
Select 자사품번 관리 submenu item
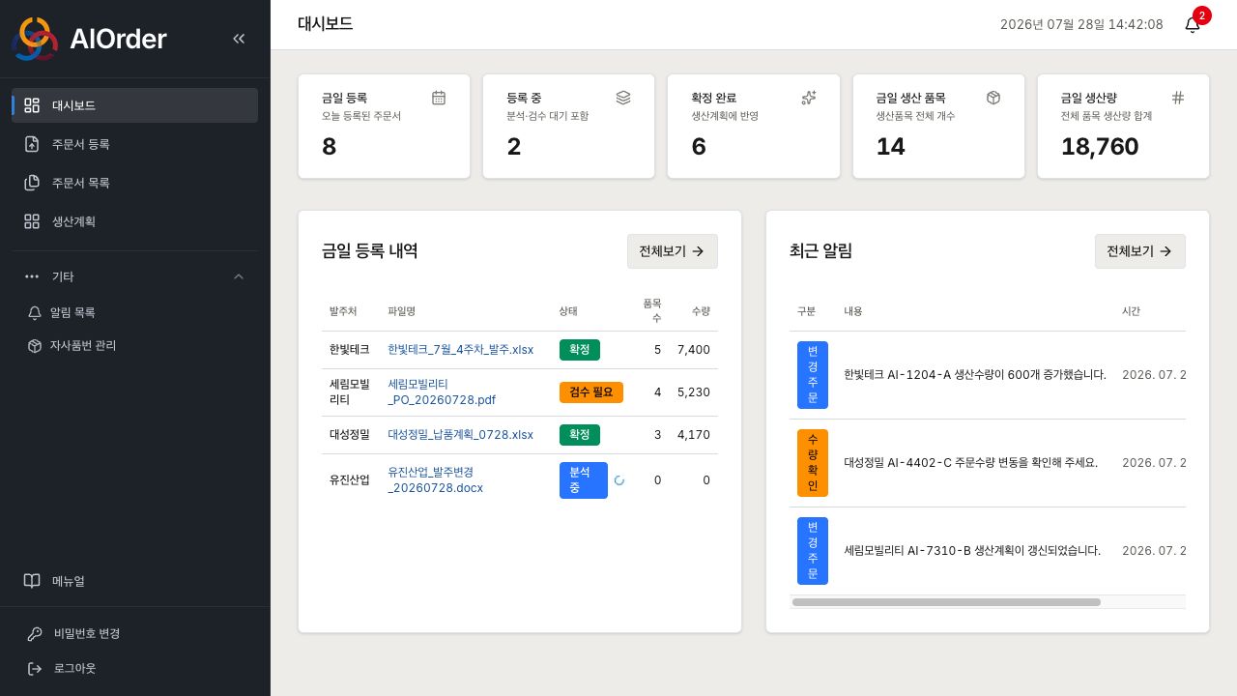134,346
